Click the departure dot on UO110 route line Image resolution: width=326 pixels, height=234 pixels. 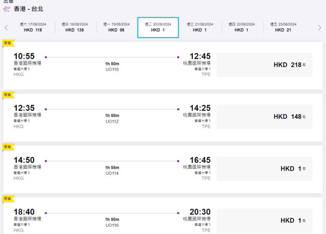[x=46, y=56]
